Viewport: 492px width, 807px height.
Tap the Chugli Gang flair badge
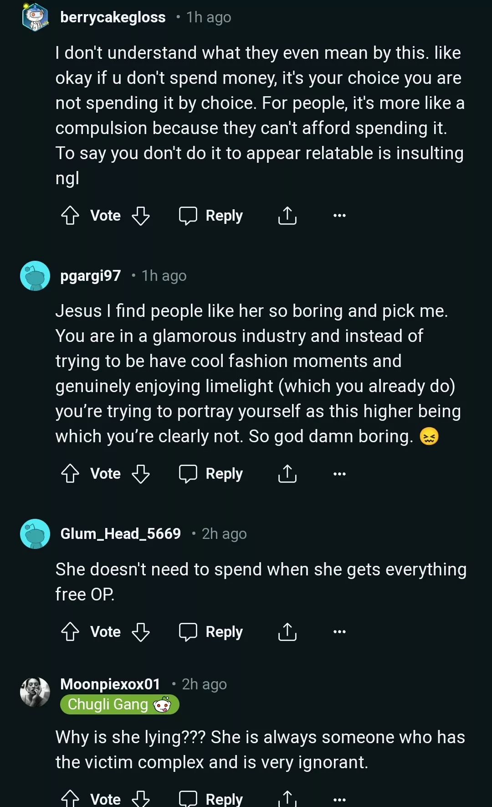pos(119,705)
